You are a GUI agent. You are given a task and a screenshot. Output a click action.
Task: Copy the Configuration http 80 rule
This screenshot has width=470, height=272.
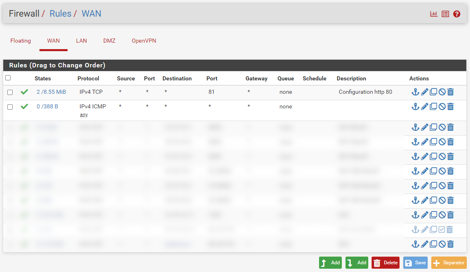(x=433, y=92)
